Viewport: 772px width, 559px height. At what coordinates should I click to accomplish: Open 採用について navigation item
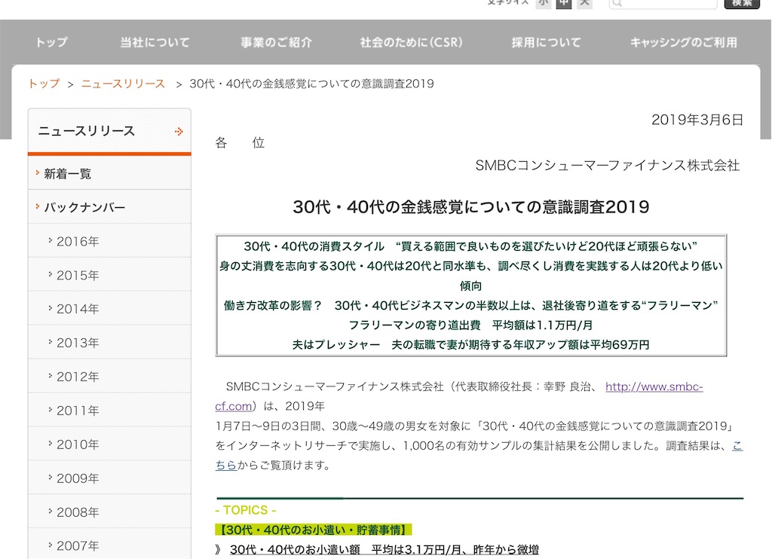pyautogui.click(x=546, y=42)
